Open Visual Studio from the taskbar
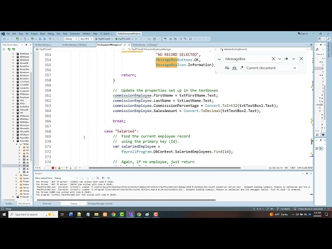332x249 pixels. 130,214
